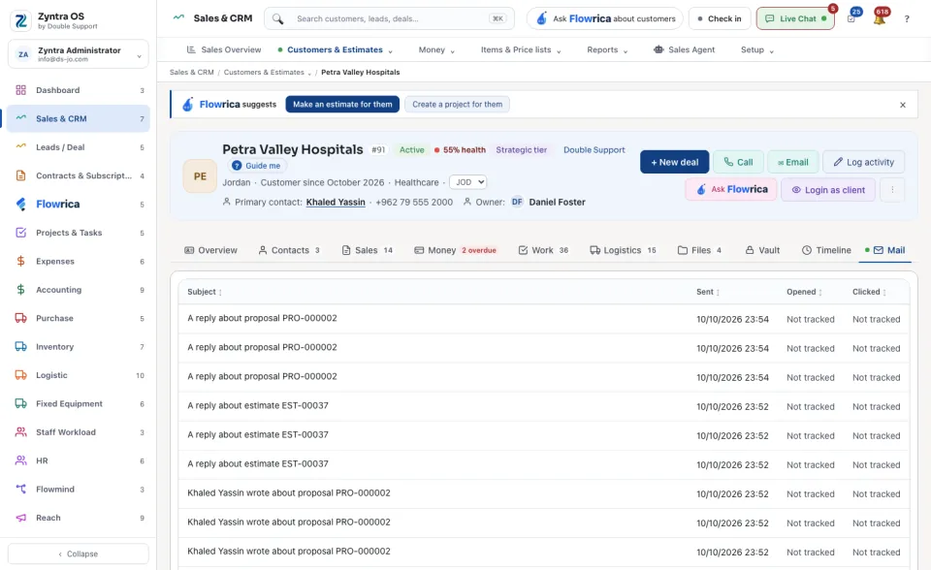Collapse the sidebar
931x570 pixels.
79,554
